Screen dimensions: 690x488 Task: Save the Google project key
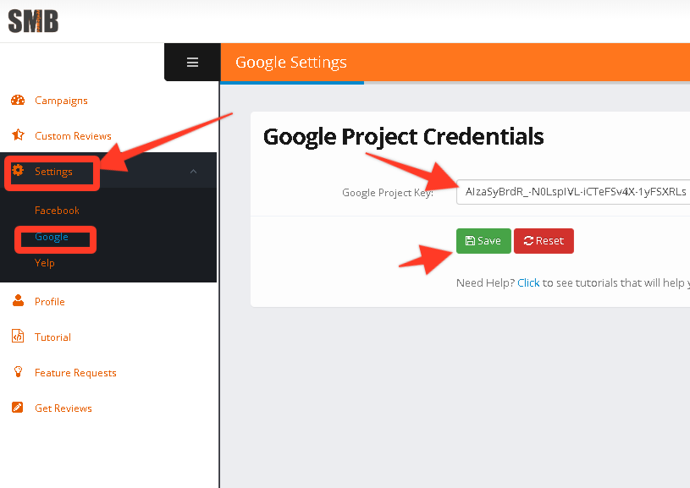tap(483, 241)
